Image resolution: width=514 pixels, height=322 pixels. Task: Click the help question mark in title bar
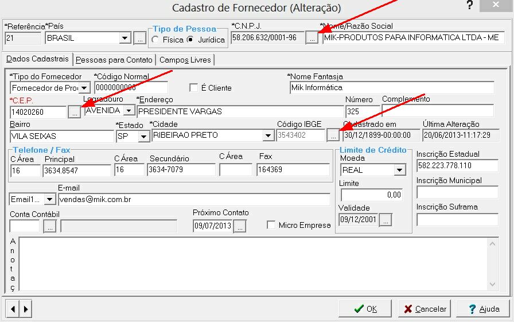tap(470, 5)
